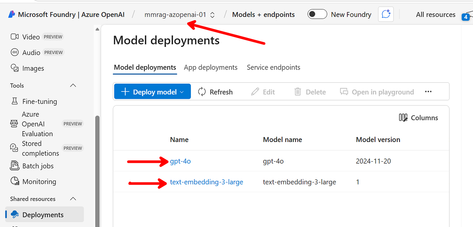The image size is (473, 227).
Task: Click the PREVIEW badge beside Video
Action: pyautogui.click(x=53, y=37)
